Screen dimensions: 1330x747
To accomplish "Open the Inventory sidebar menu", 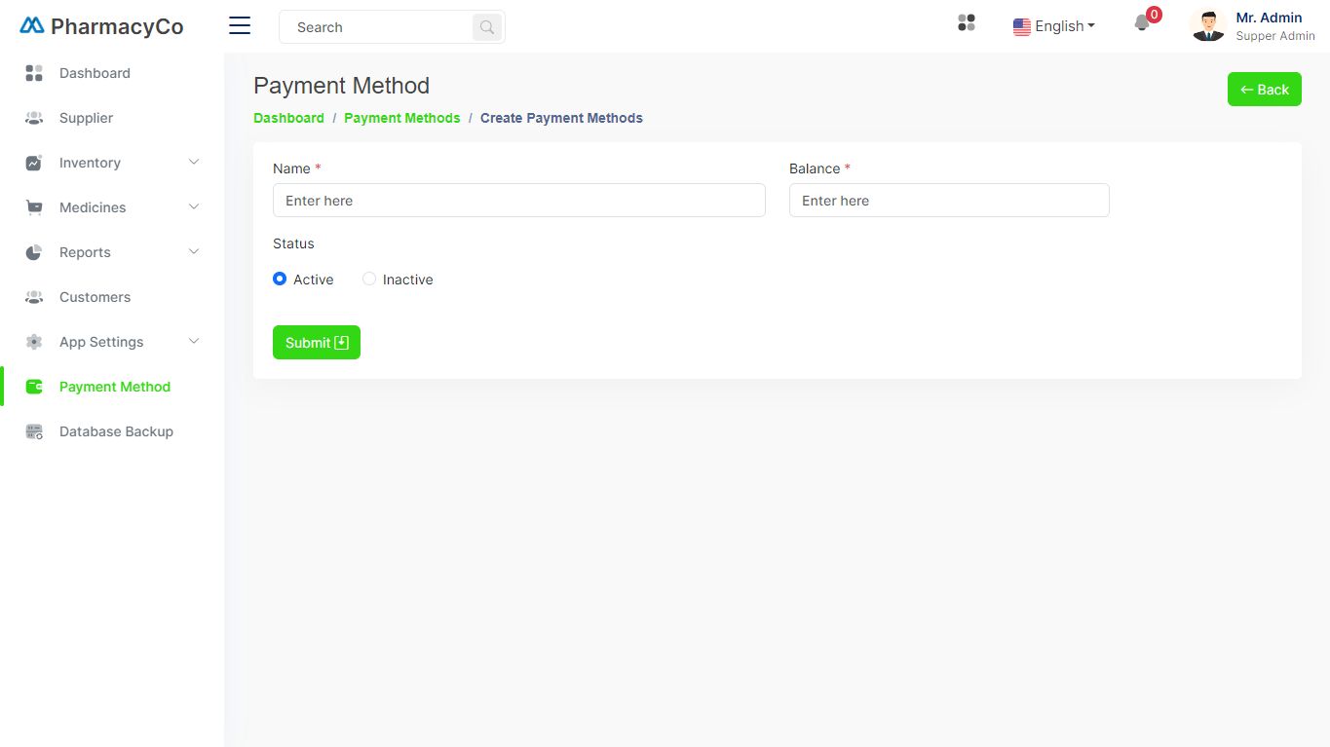I will point(90,163).
